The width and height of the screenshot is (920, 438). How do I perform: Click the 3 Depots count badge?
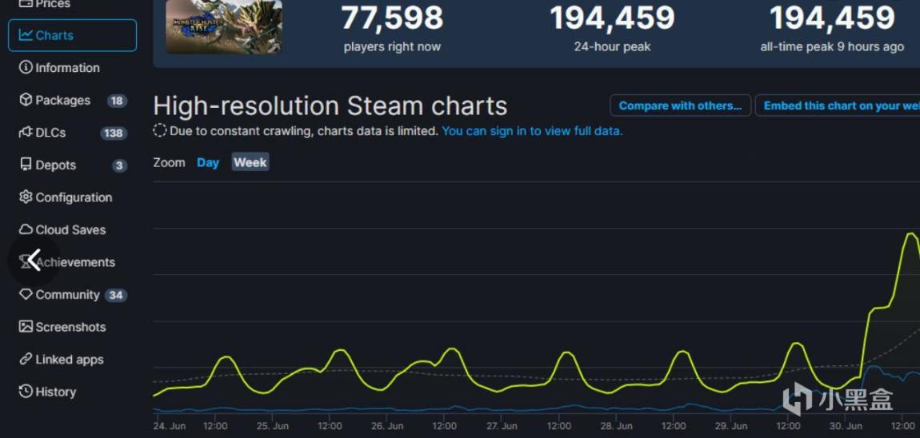pyautogui.click(x=120, y=166)
